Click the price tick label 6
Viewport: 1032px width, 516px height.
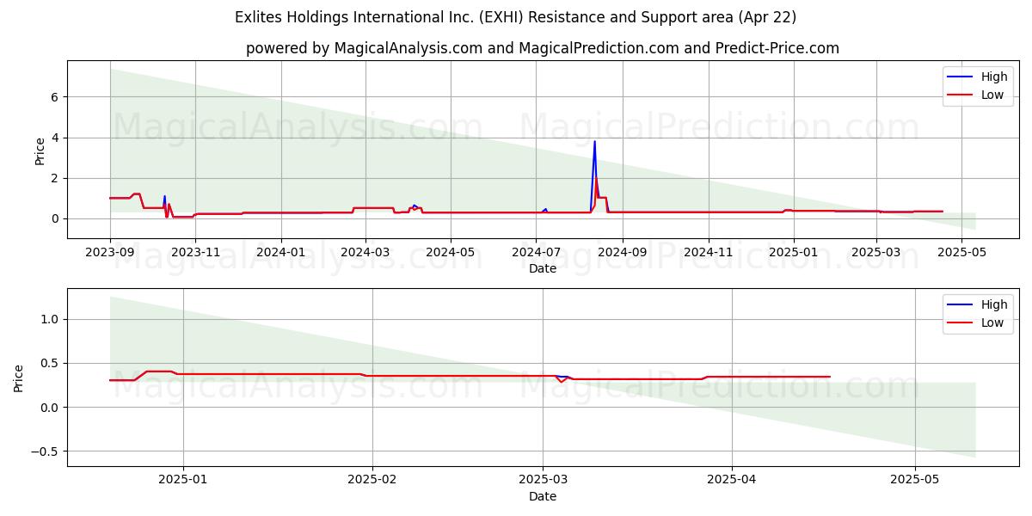57,97
